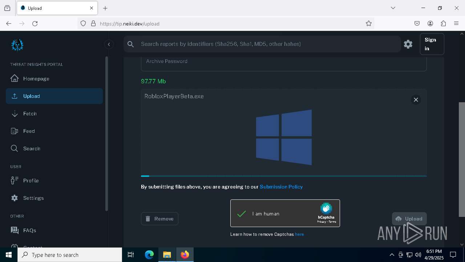Image resolution: width=465 pixels, height=262 pixels.
Task: Open the hCaptcha Privacy link
Action: 322,222
